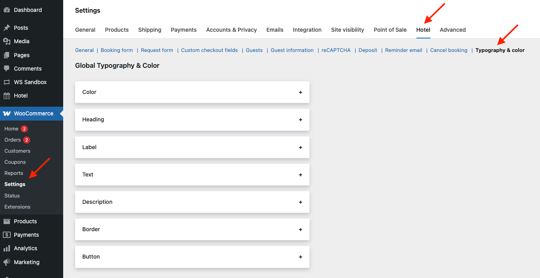This screenshot has height=278, width=540.
Task: Click the Media library icon
Action: click(7, 41)
